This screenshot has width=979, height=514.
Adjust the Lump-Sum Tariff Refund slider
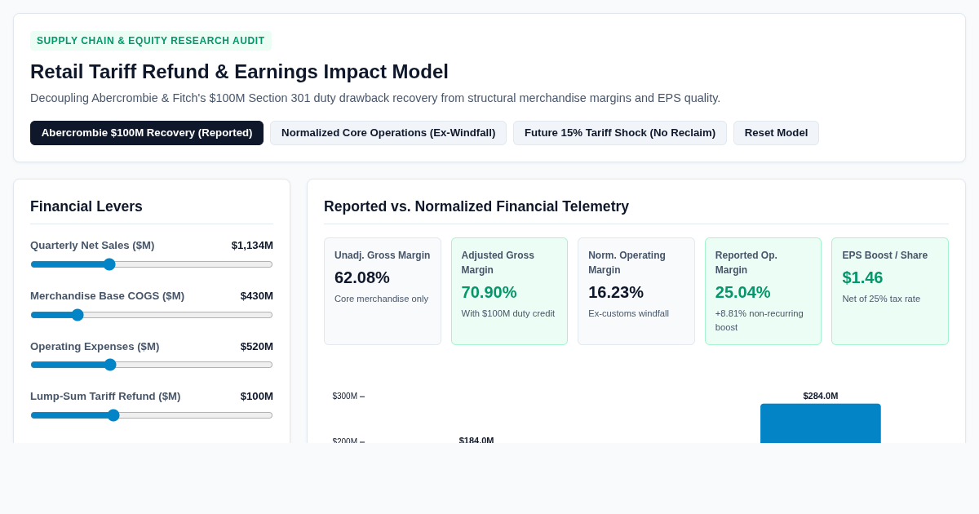152,415
